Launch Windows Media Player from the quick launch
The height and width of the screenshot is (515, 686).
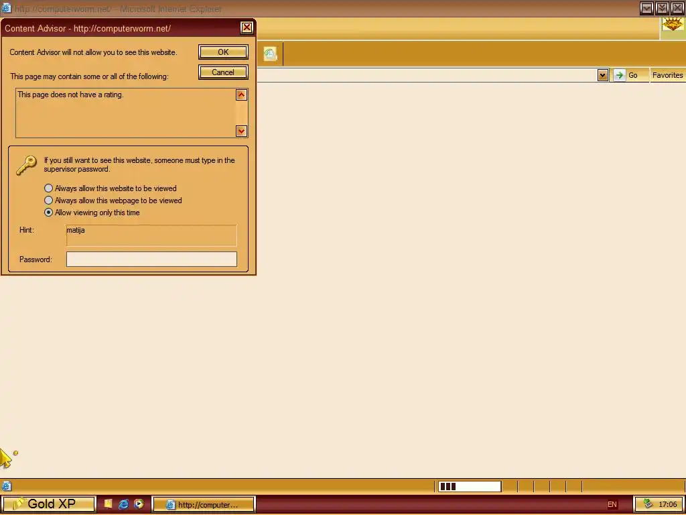[x=139, y=504]
